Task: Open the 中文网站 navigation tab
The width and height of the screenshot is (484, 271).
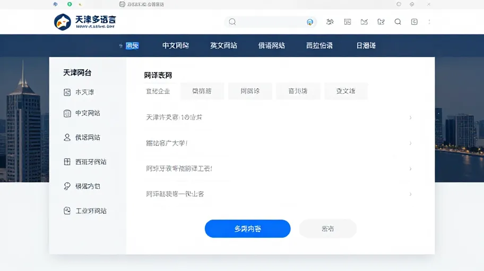Action: (176, 46)
